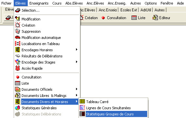Expand the Documents Officiels submenu arrow
The image size is (186, 118).
77,89
